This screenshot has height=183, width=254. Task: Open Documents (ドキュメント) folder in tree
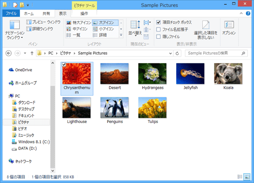pyautogui.click(x=23, y=115)
